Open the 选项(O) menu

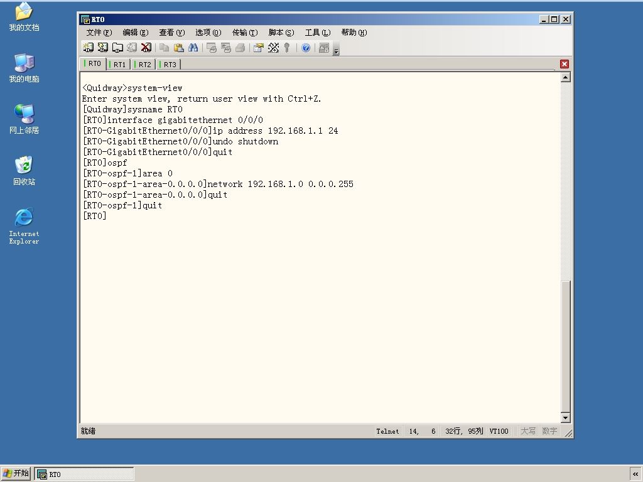208,33
